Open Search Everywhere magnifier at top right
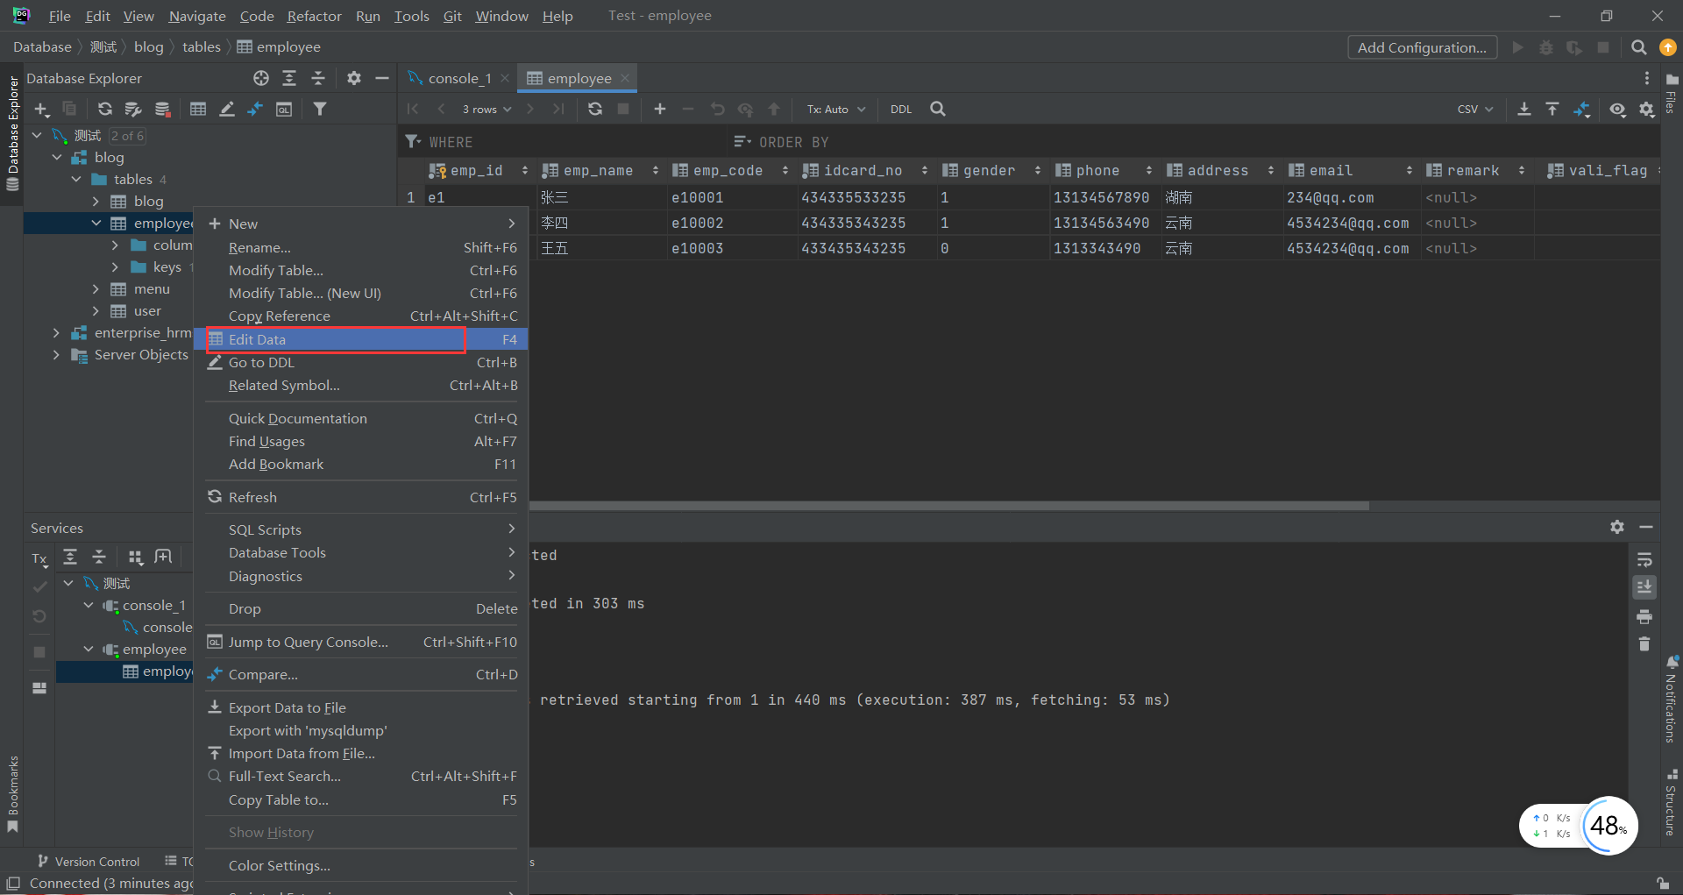The width and height of the screenshot is (1683, 895). (1638, 47)
